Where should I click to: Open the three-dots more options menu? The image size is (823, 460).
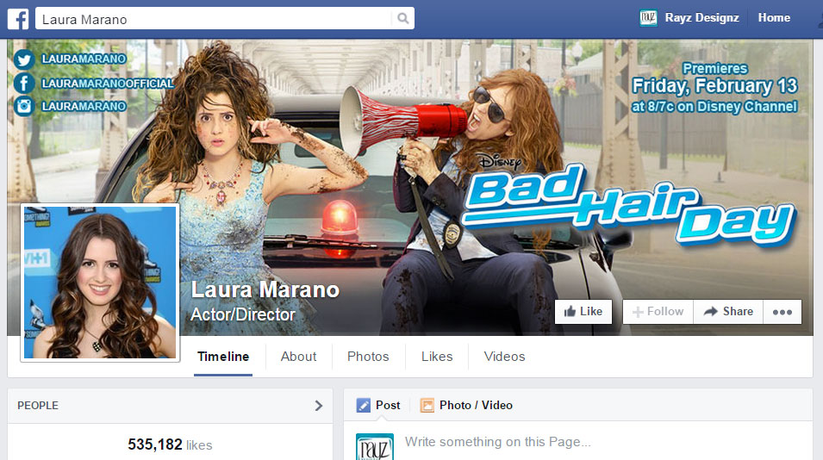[782, 312]
